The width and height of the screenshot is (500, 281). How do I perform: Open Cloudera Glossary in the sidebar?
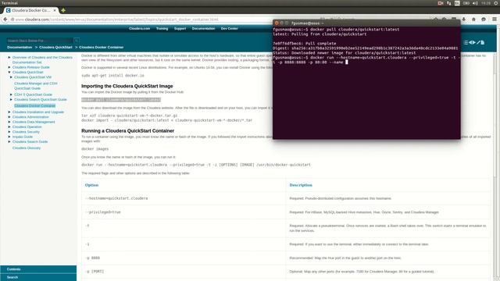click(x=27, y=148)
